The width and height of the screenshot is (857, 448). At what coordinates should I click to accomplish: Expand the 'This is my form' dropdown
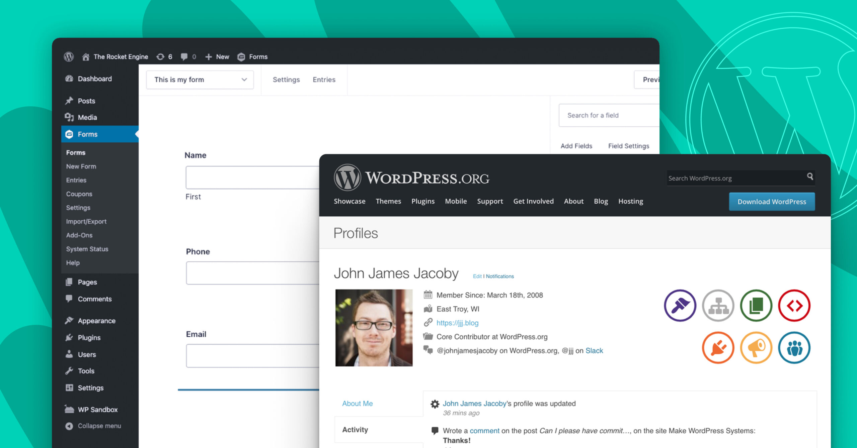click(200, 80)
